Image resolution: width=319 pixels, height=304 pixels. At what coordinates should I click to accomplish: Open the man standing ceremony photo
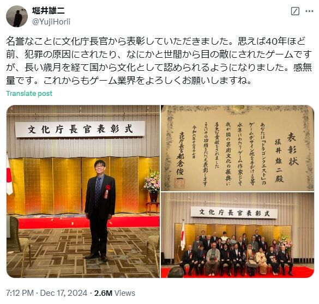coord(83,191)
